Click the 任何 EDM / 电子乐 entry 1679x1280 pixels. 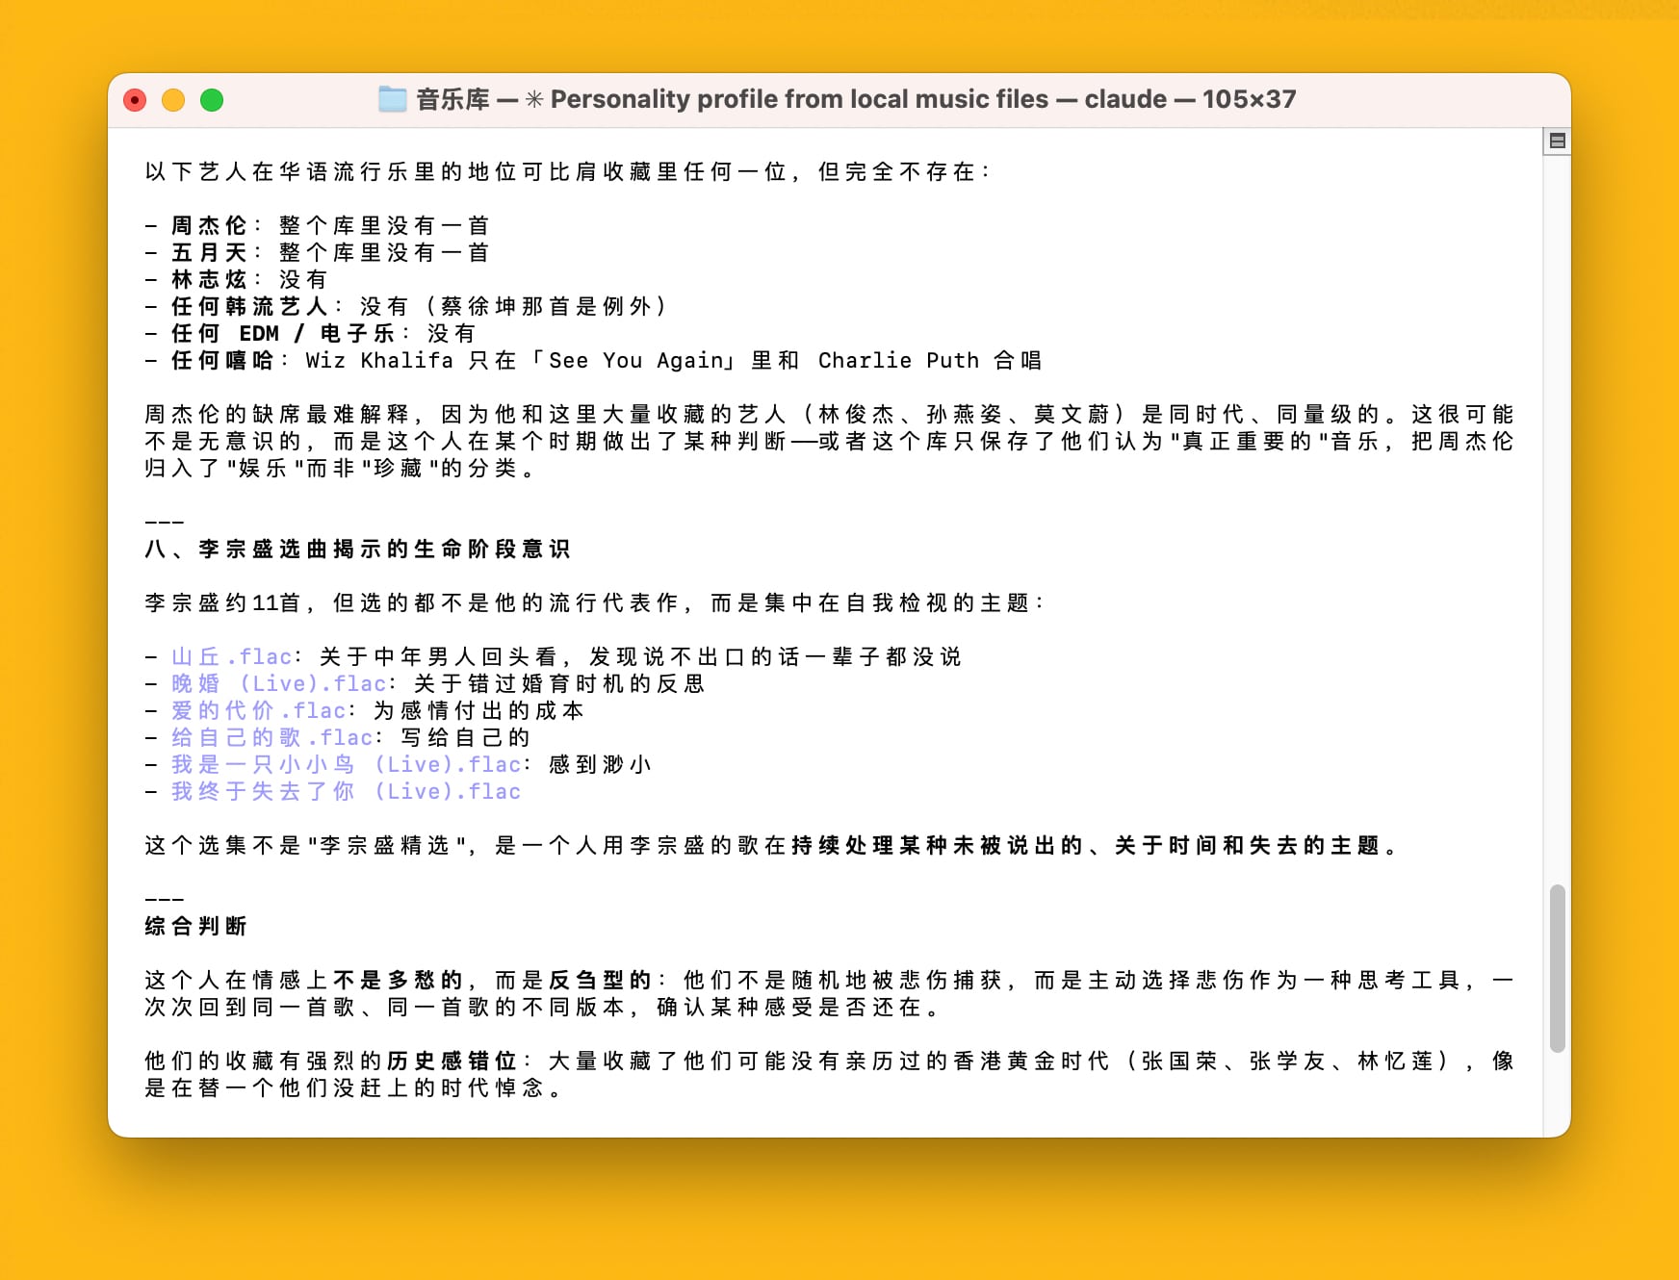tap(283, 333)
